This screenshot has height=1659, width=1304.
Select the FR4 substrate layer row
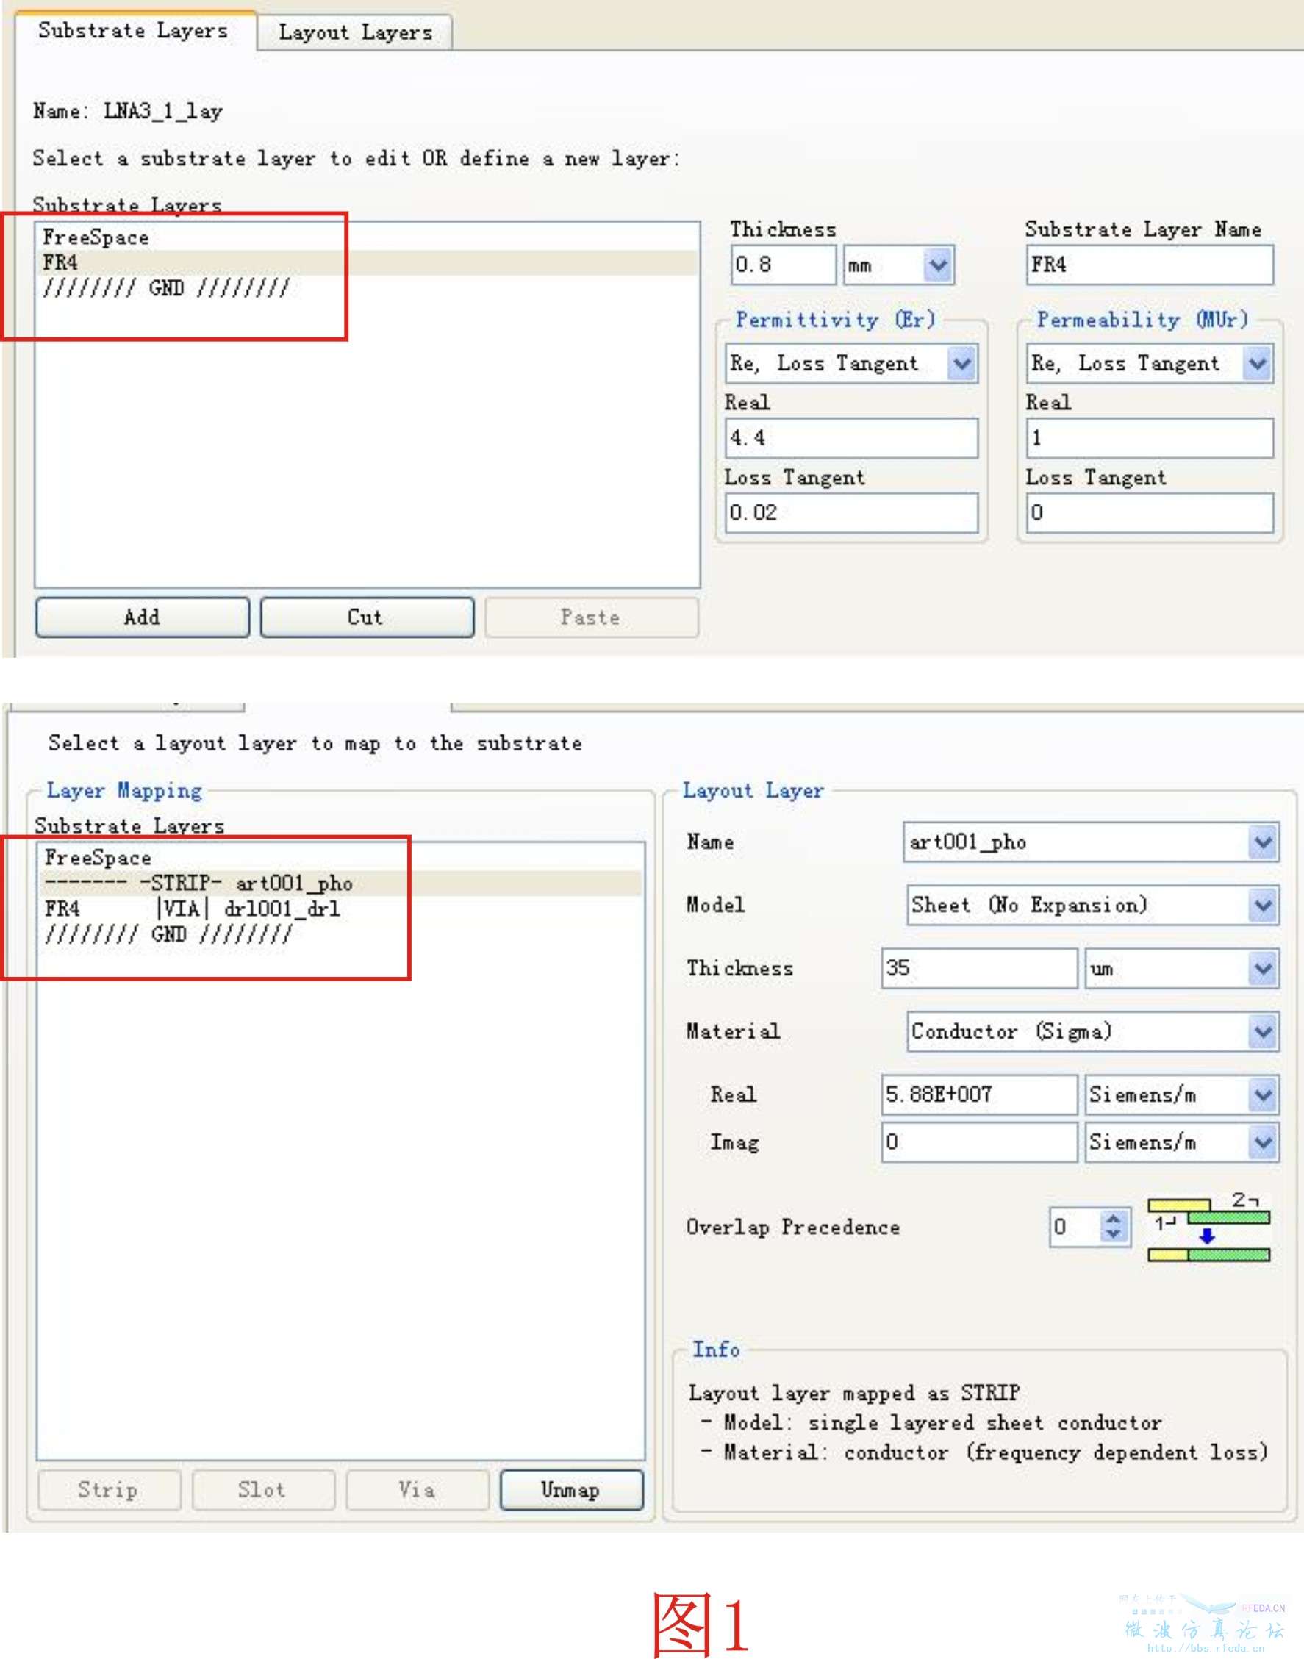tap(367, 262)
